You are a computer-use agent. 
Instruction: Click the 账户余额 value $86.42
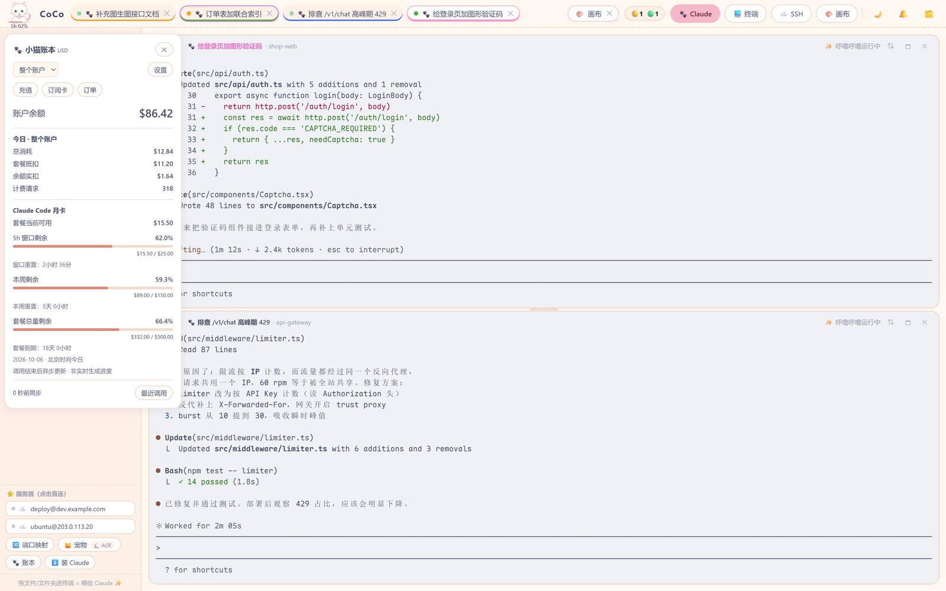[156, 113]
